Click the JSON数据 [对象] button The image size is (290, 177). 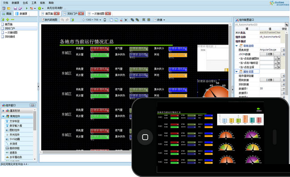pos(270,54)
